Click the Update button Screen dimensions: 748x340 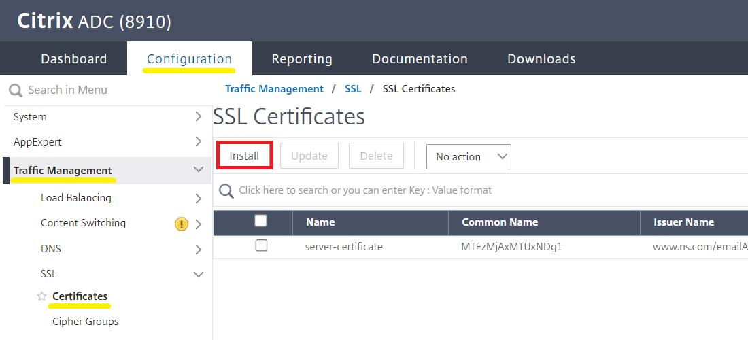tap(309, 156)
